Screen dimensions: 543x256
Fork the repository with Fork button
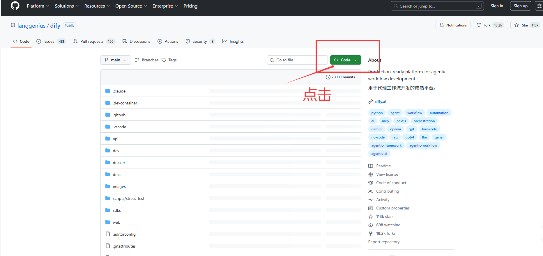click(x=490, y=25)
